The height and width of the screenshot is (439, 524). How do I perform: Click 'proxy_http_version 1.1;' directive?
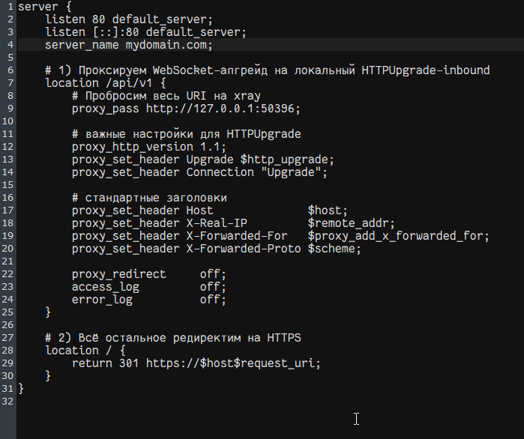coord(149,147)
